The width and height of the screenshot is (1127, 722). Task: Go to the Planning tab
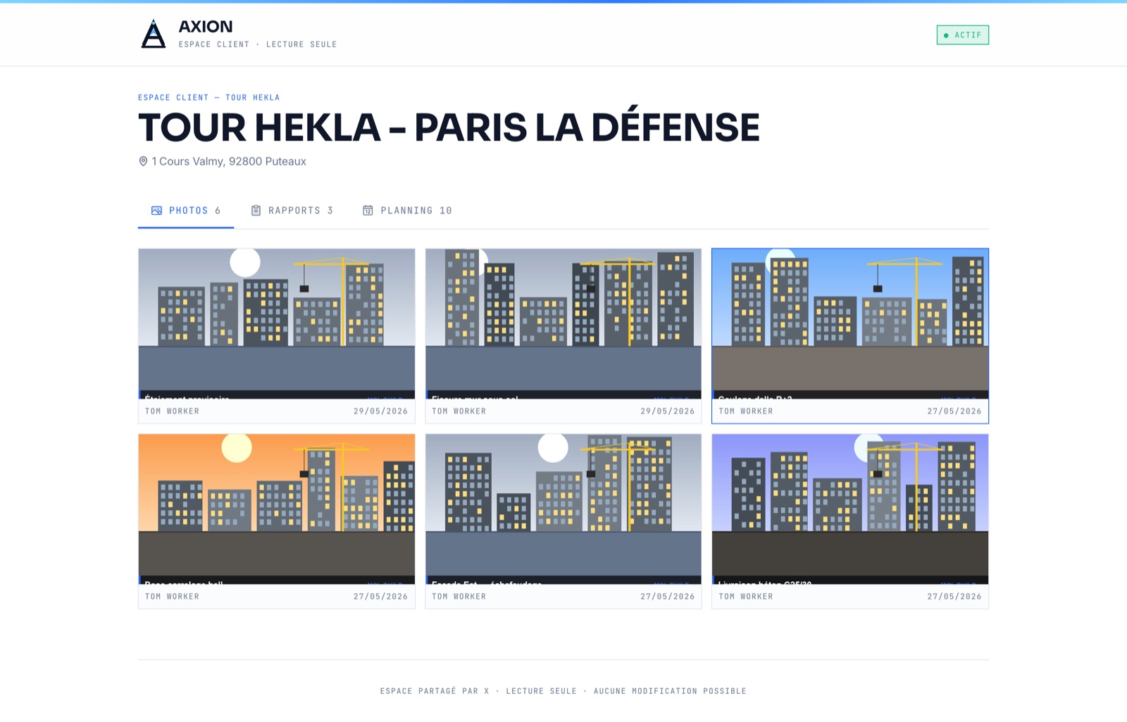(x=407, y=211)
